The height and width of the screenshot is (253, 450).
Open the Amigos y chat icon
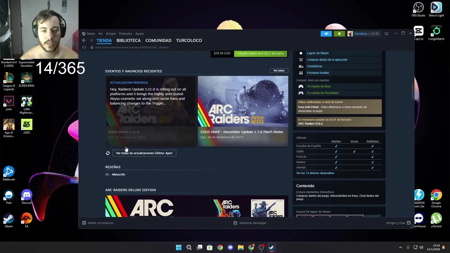(x=409, y=223)
